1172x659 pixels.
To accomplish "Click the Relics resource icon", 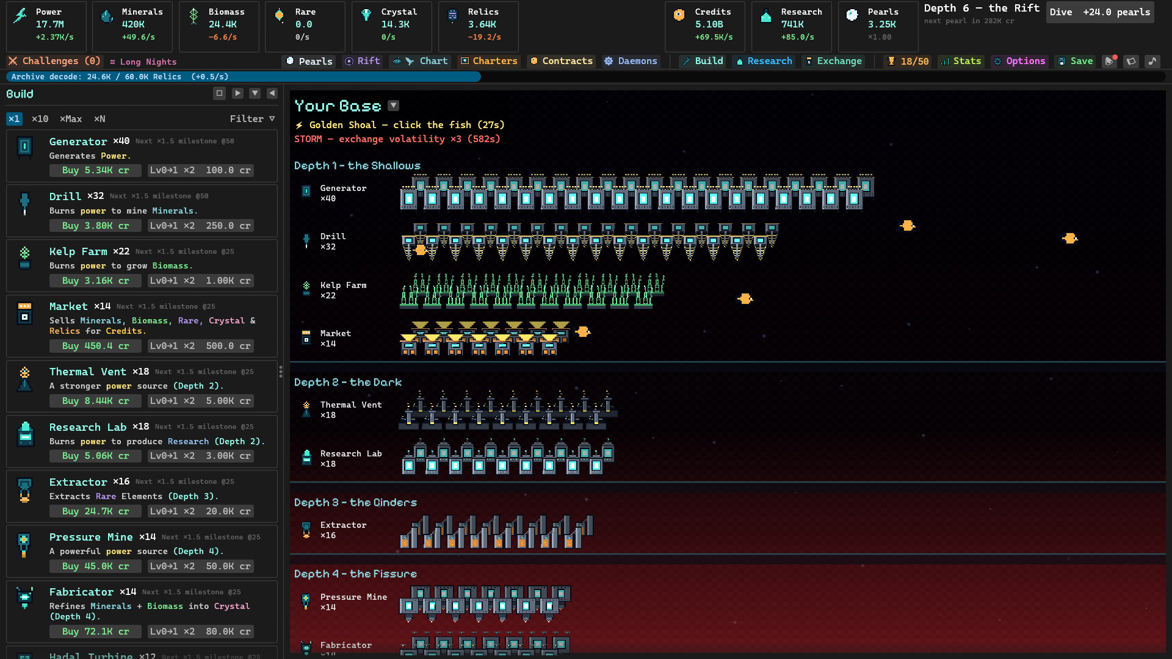I will coord(452,16).
